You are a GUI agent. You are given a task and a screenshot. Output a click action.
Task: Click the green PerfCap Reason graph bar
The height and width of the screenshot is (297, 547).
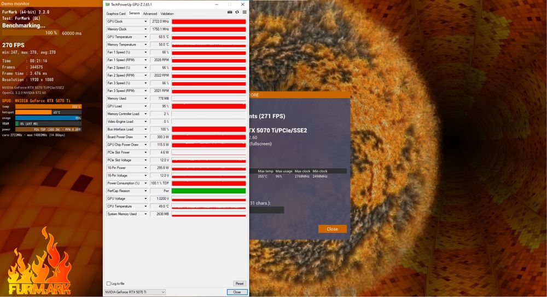(x=208, y=191)
